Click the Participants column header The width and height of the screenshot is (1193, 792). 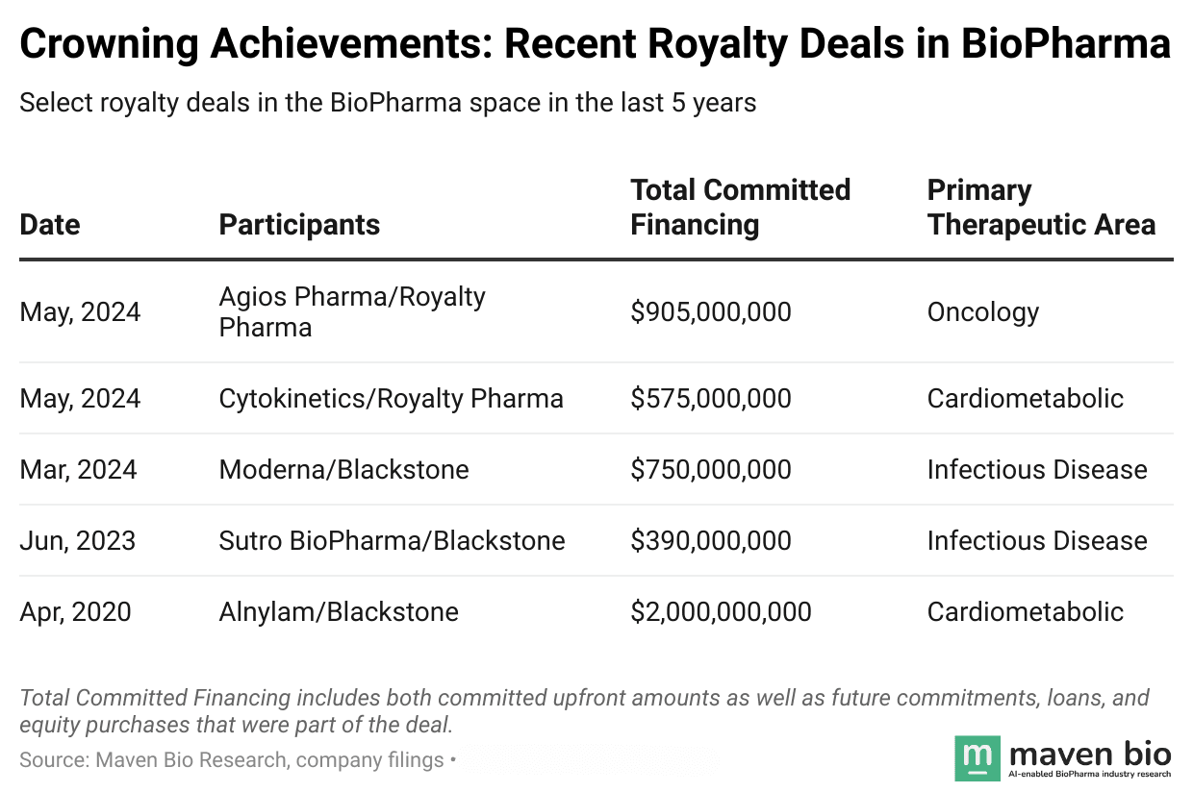(299, 225)
